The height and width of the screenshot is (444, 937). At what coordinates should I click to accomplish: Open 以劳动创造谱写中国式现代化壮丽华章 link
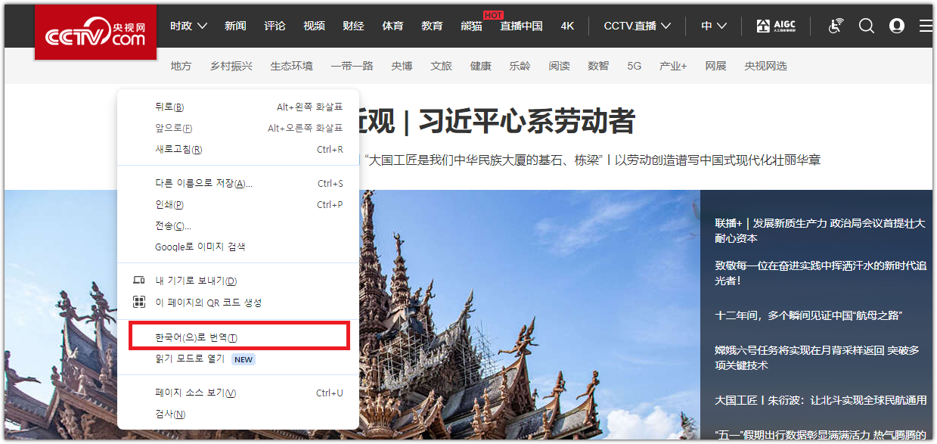[718, 160]
